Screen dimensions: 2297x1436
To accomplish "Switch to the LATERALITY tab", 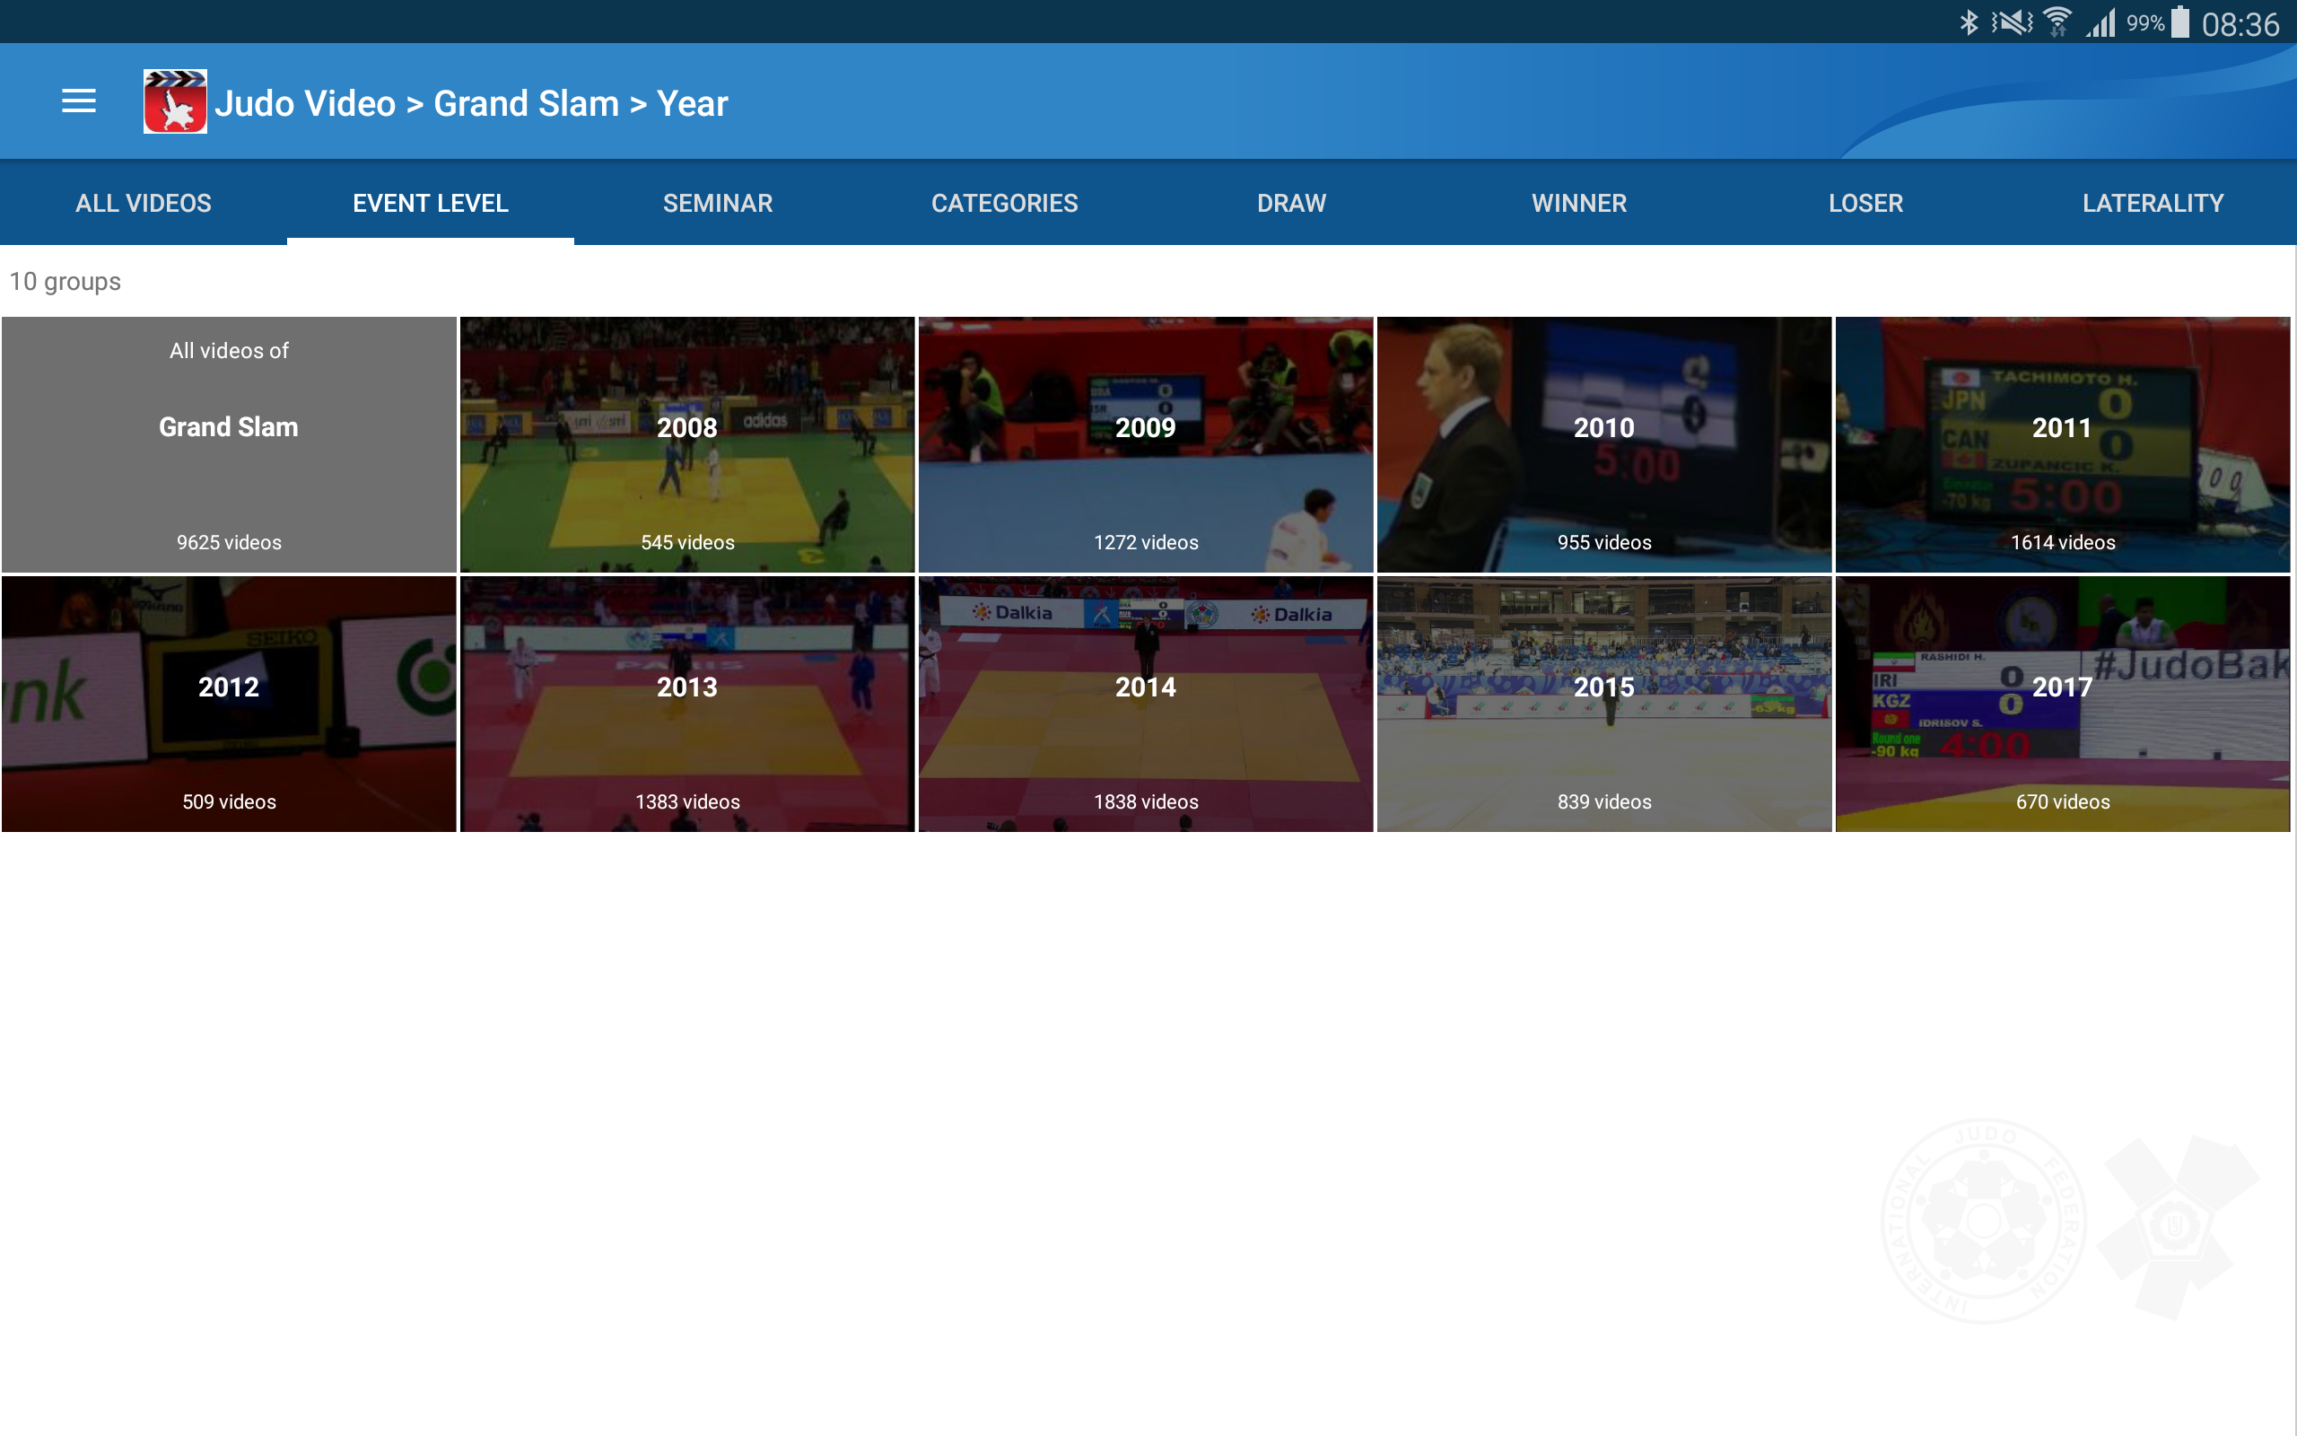I will point(2153,202).
